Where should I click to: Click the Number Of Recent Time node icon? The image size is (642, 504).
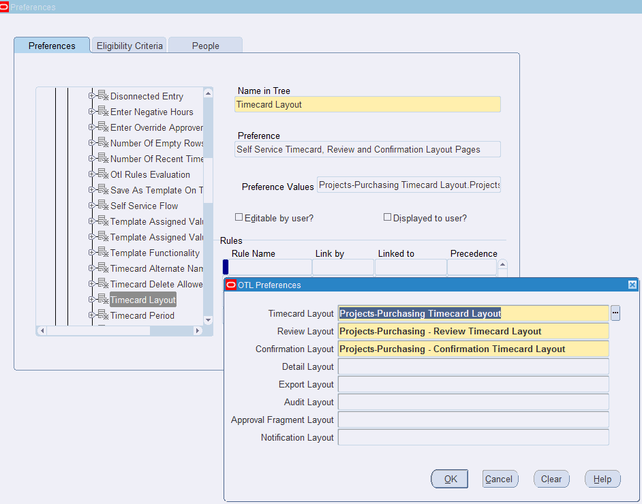pyautogui.click(x=103, y=158)
